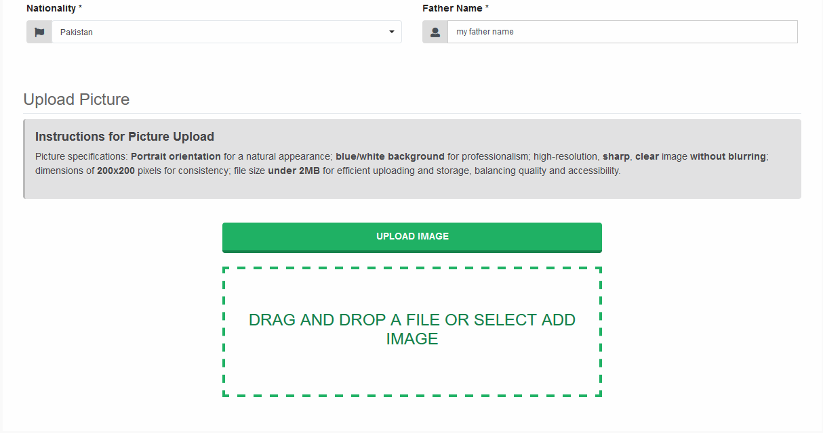The image size is (823, 433).
Task: Click the bold 'Portrait orientation' text
Action: pos(176,156)
